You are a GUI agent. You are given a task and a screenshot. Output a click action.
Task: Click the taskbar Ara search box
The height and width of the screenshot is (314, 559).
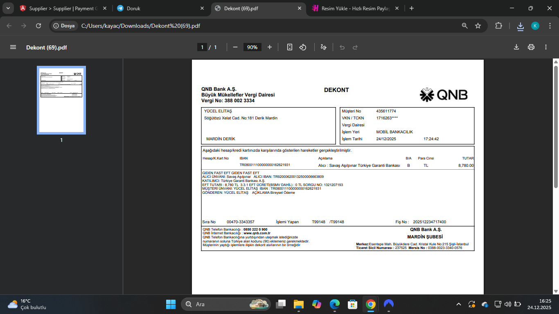pyautogui.click(x=227, y=304)
